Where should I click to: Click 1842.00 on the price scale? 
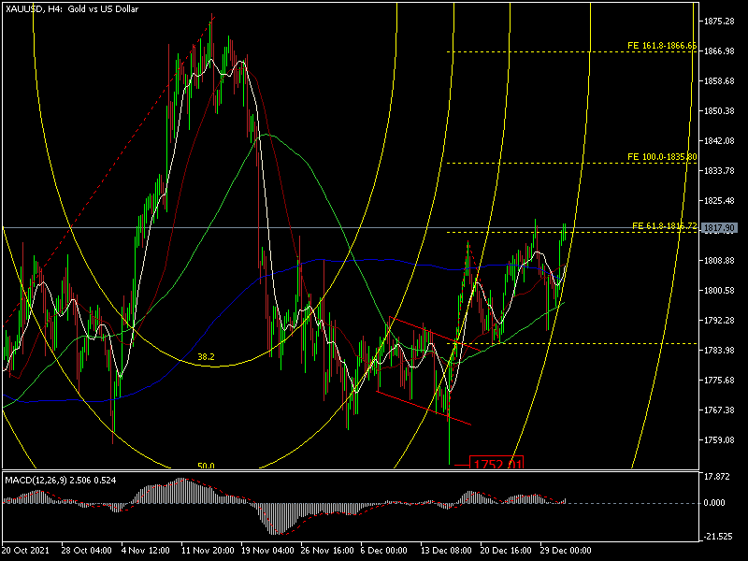tap(721, 140)
